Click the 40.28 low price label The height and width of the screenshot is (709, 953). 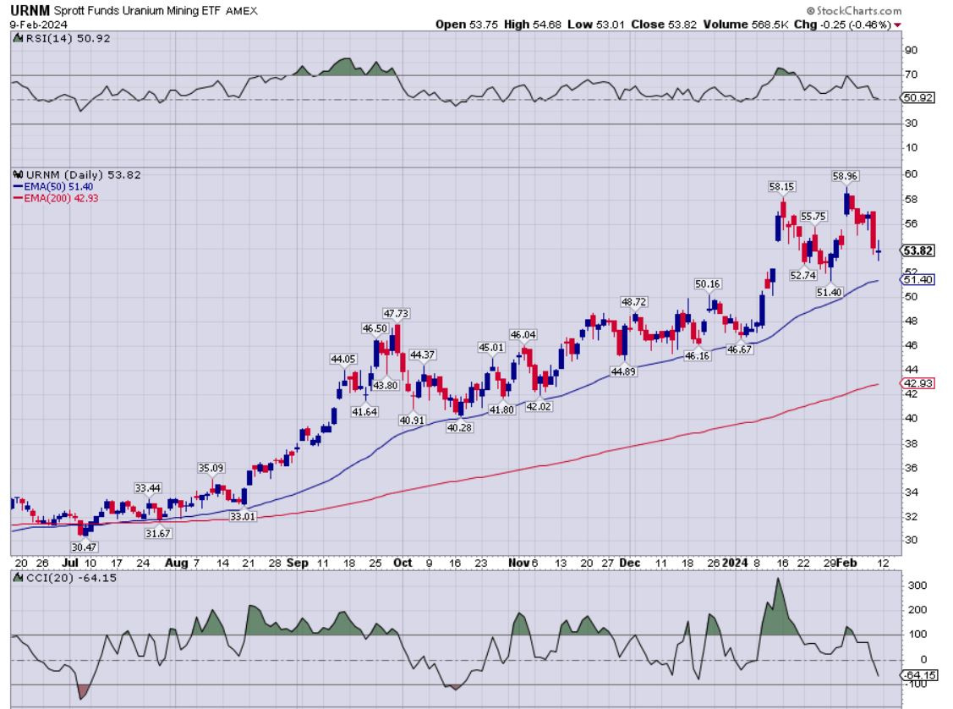(459, 427)
